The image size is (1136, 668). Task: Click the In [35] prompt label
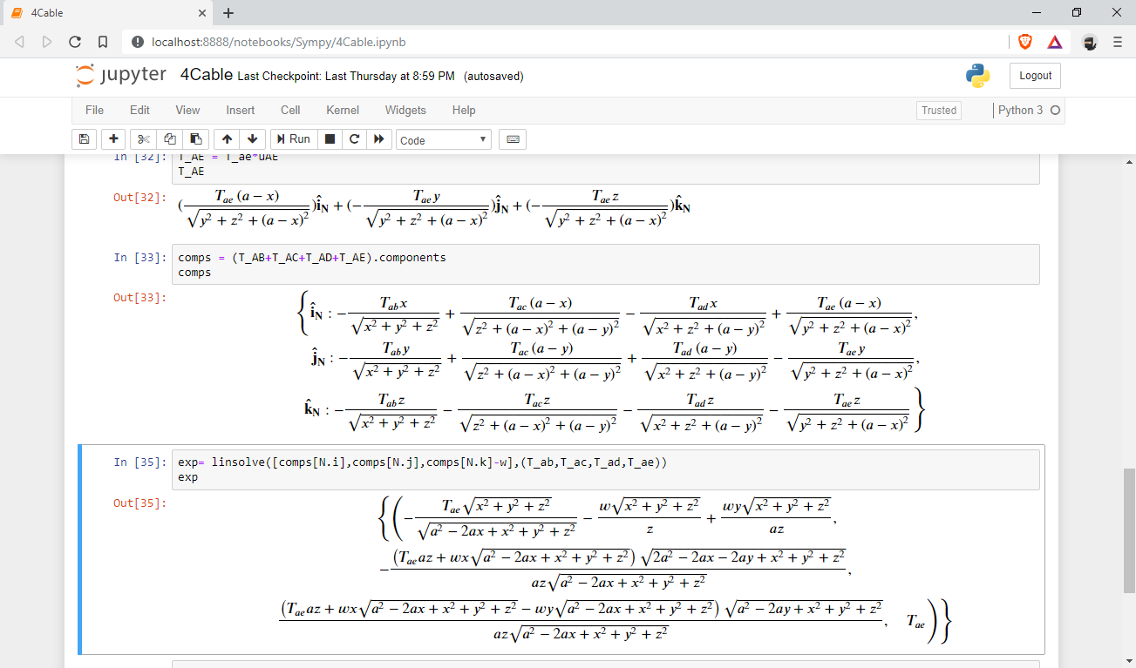pyautogui.click(x=139, y=462)
